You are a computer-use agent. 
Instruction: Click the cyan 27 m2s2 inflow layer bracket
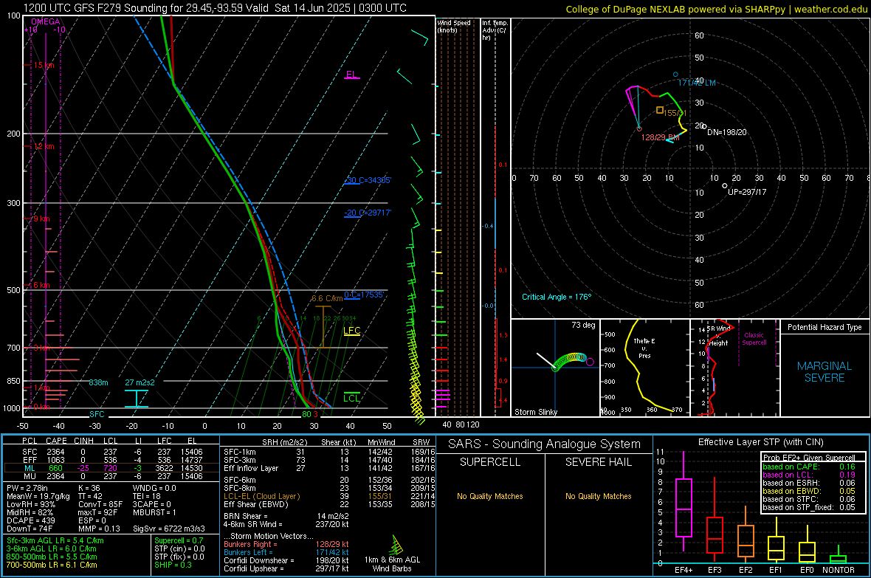[136, 399]
